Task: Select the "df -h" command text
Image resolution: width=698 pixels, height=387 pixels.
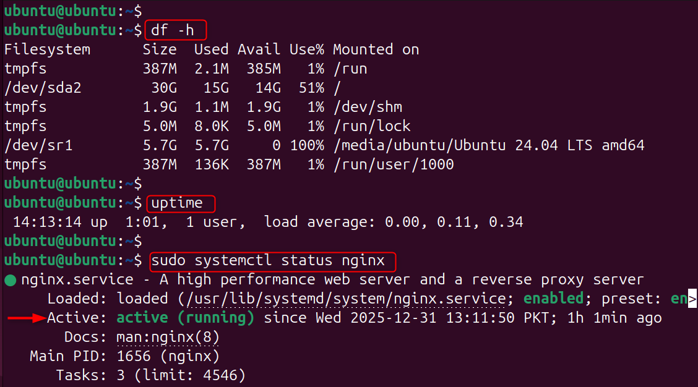Action: 176,30
